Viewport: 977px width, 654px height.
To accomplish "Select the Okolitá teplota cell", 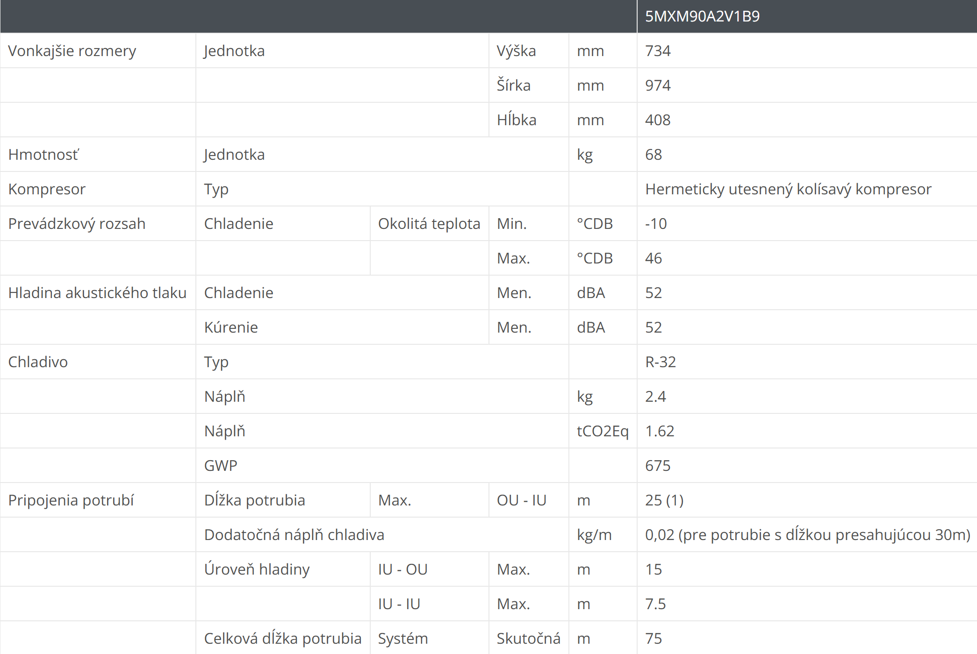I will pyautogui.click(x=429, y=224).
